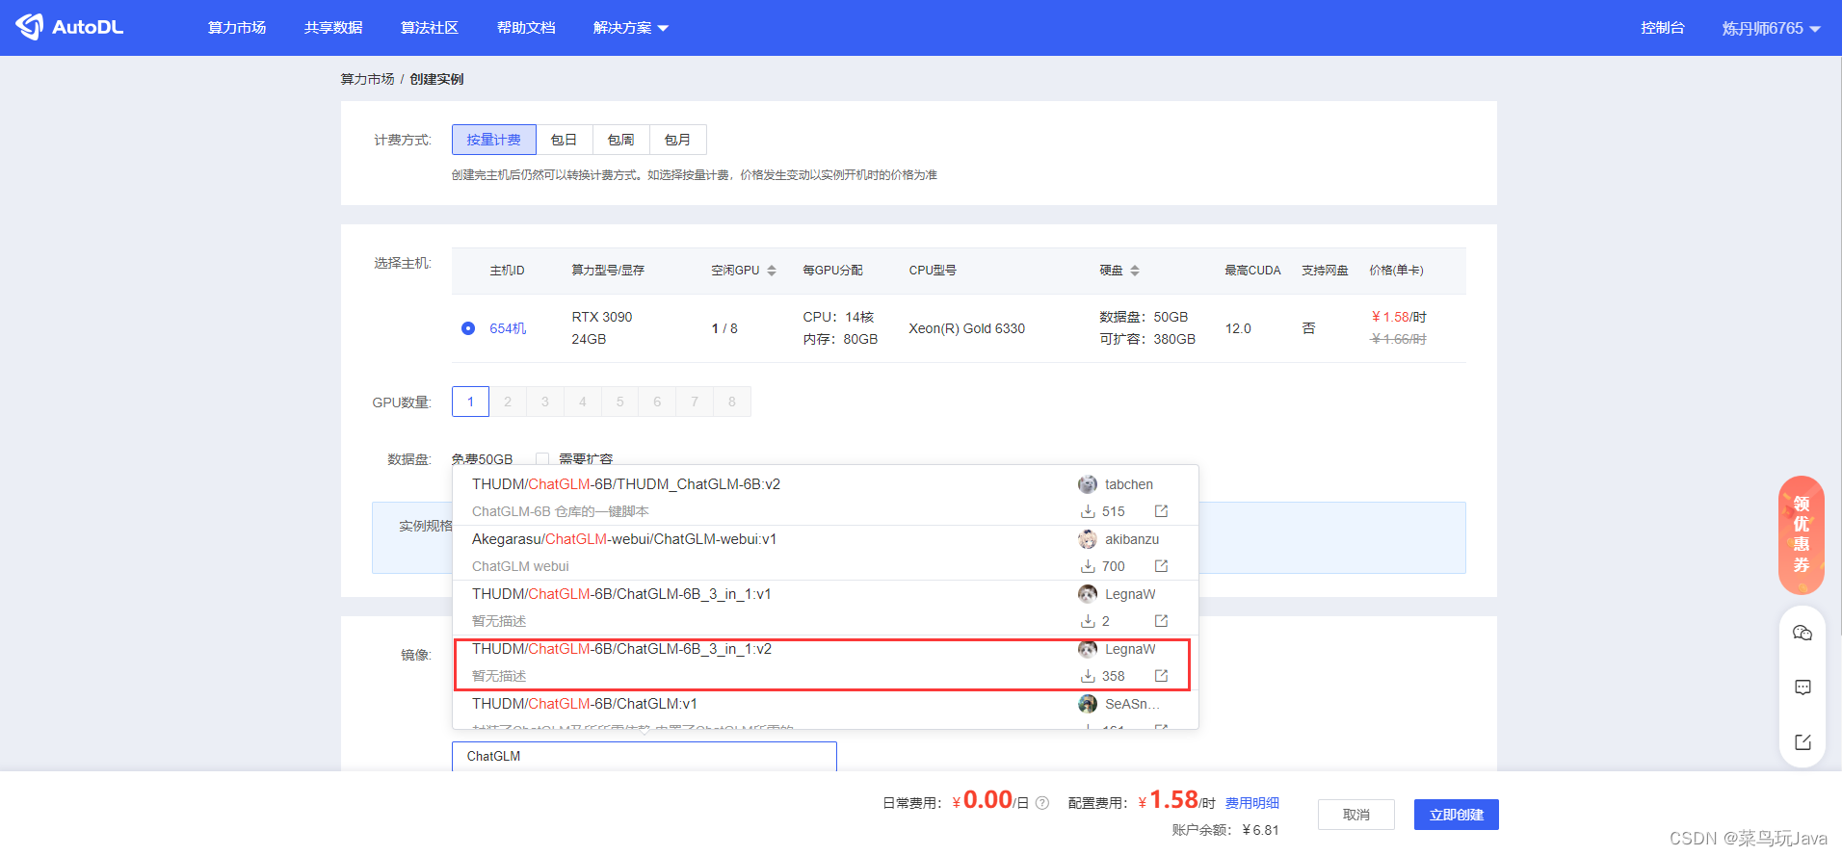Image resolution: width=1842 pixels, height=856 pixels.
Task: Open external link icon for ChatGLM-webui:v1
Action: [1161, 566]
